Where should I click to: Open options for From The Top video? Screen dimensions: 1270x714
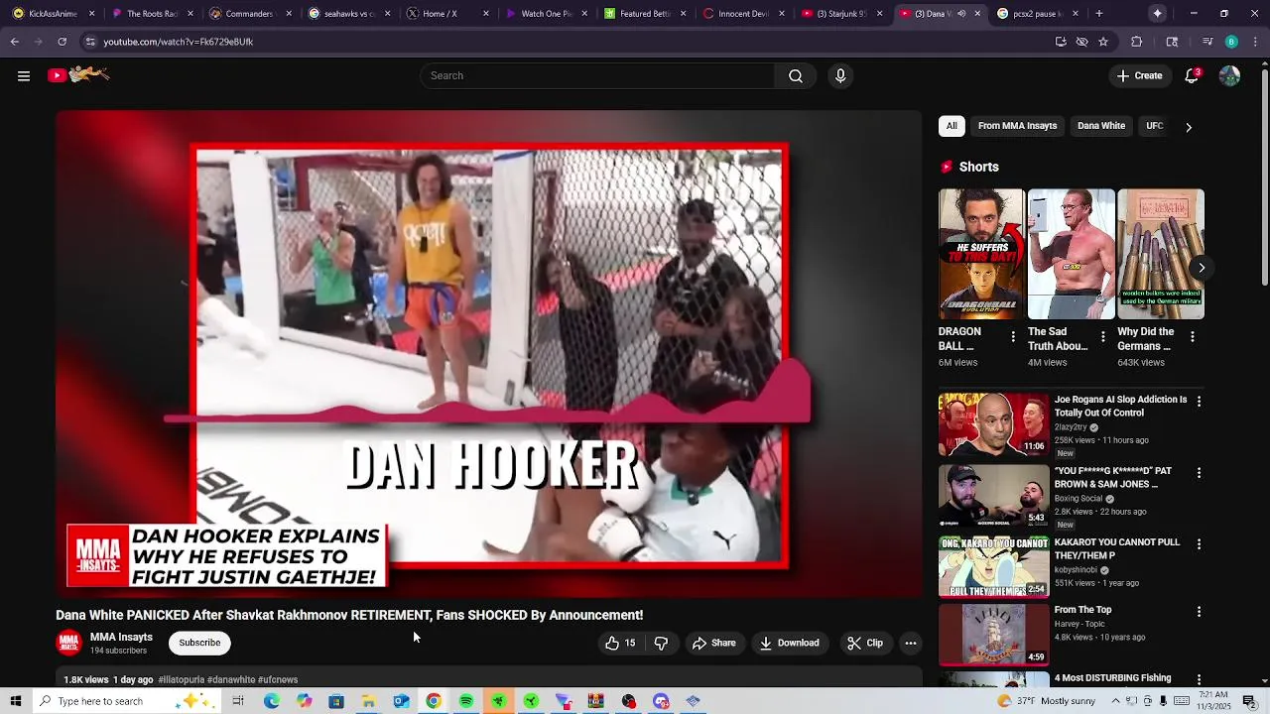click(x=1199, y=612)
